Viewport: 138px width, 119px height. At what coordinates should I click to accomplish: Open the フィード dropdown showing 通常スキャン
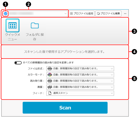[80, 93]
